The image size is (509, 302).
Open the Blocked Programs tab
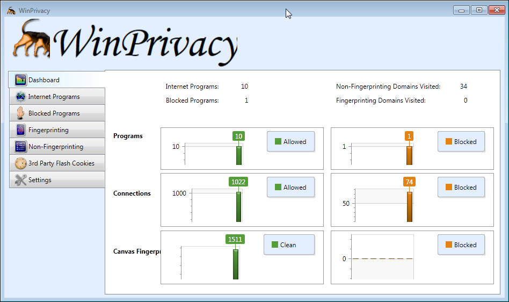pyautogui.click(x=57, y=113)
